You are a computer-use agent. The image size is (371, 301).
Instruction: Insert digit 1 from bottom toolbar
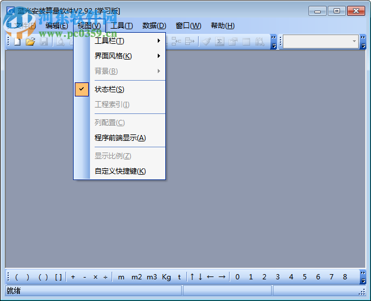point(251,277)
